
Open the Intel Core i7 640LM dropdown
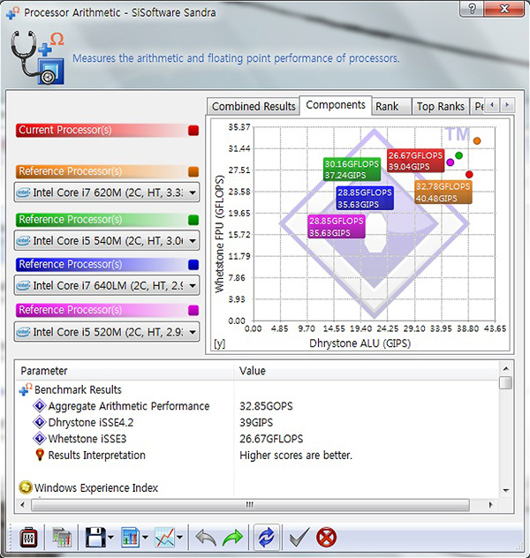[x=107, y=285]
